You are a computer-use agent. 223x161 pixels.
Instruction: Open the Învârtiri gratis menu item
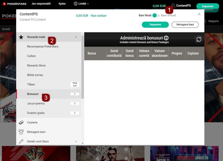[49, 113]
